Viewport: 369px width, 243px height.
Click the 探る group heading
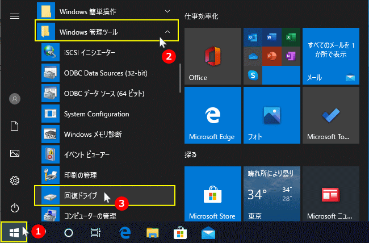190,154
